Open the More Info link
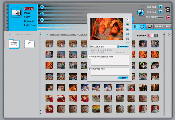The height and width of the screenshot is (120, 175). tap(121, 52)
